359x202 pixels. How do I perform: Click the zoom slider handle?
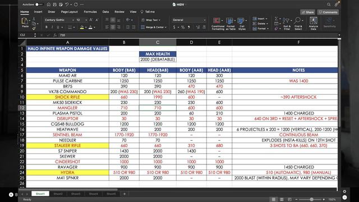point(311,200)
